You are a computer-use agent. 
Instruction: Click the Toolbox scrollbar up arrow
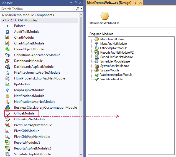tap(81, 15)
